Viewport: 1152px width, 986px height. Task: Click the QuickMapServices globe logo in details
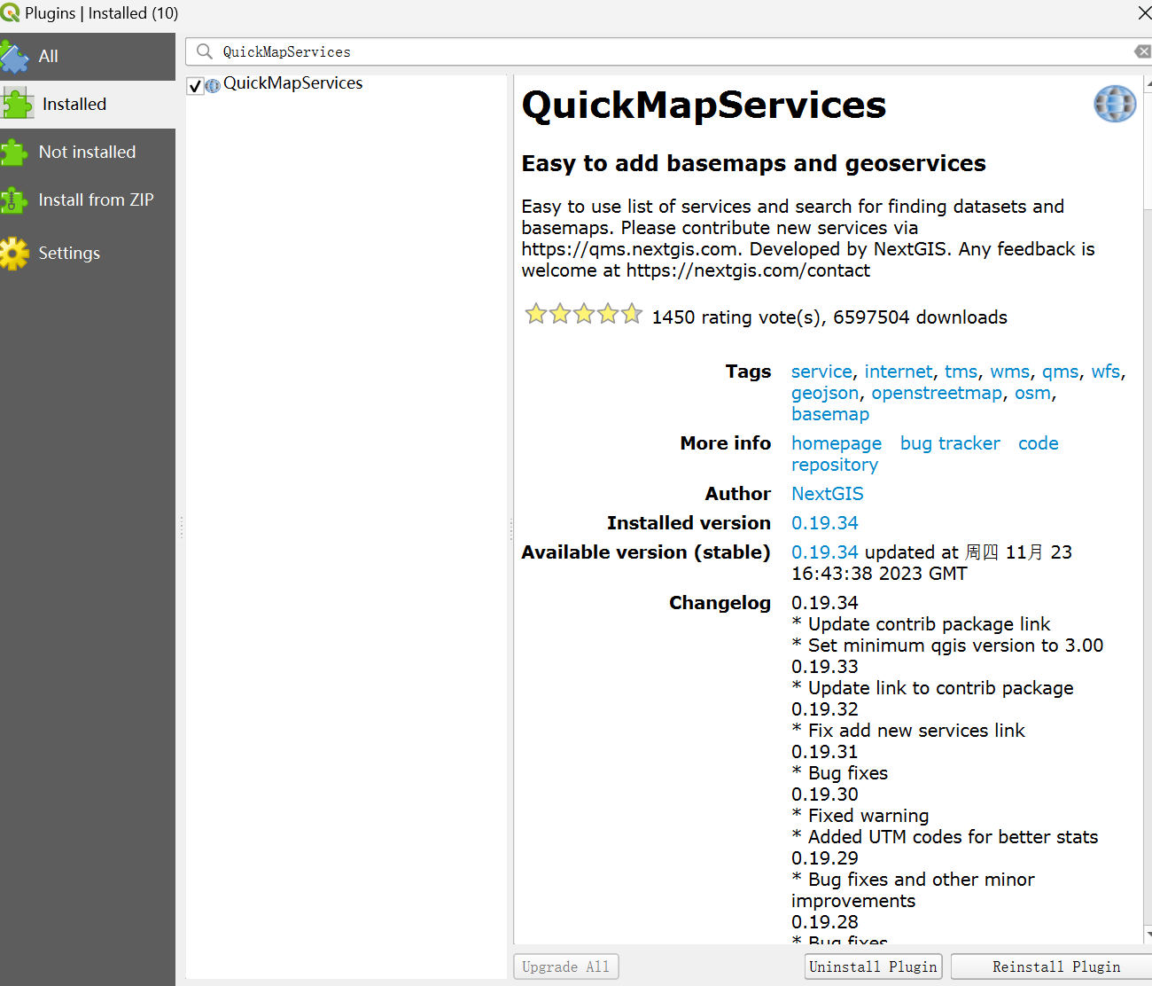[1115, 104]
